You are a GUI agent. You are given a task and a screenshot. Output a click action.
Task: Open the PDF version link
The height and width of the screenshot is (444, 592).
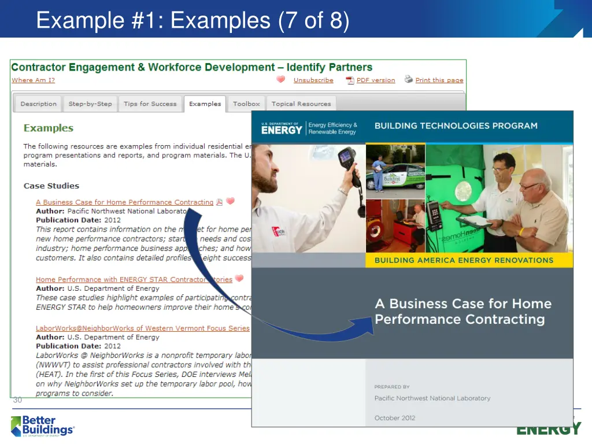[x=376, y=80]
